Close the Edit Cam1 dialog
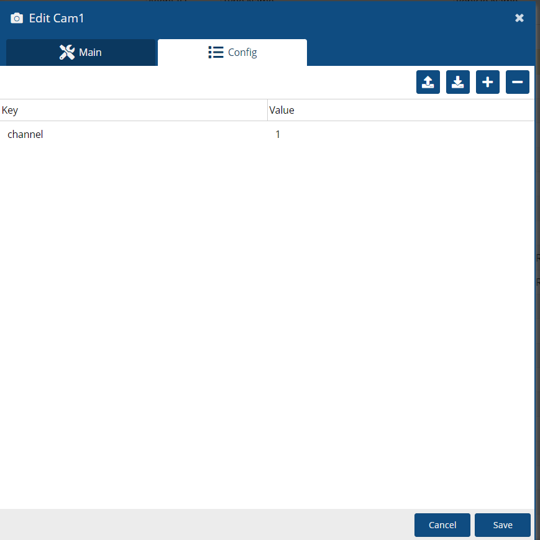Viewport: 540px width, 540px height. tap(519, 18)
